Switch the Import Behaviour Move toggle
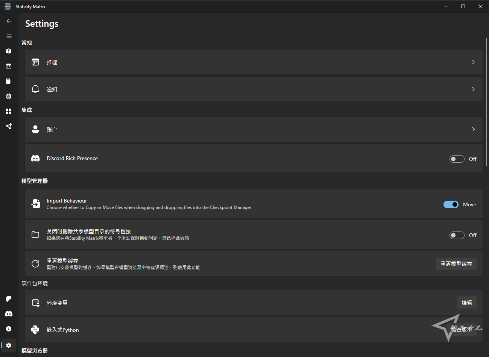This screenshot has width=489, height=357. pyautogui.click(x=451, y=204)
